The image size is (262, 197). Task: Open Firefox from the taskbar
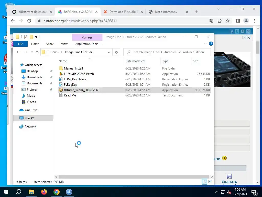pos(44,192)
